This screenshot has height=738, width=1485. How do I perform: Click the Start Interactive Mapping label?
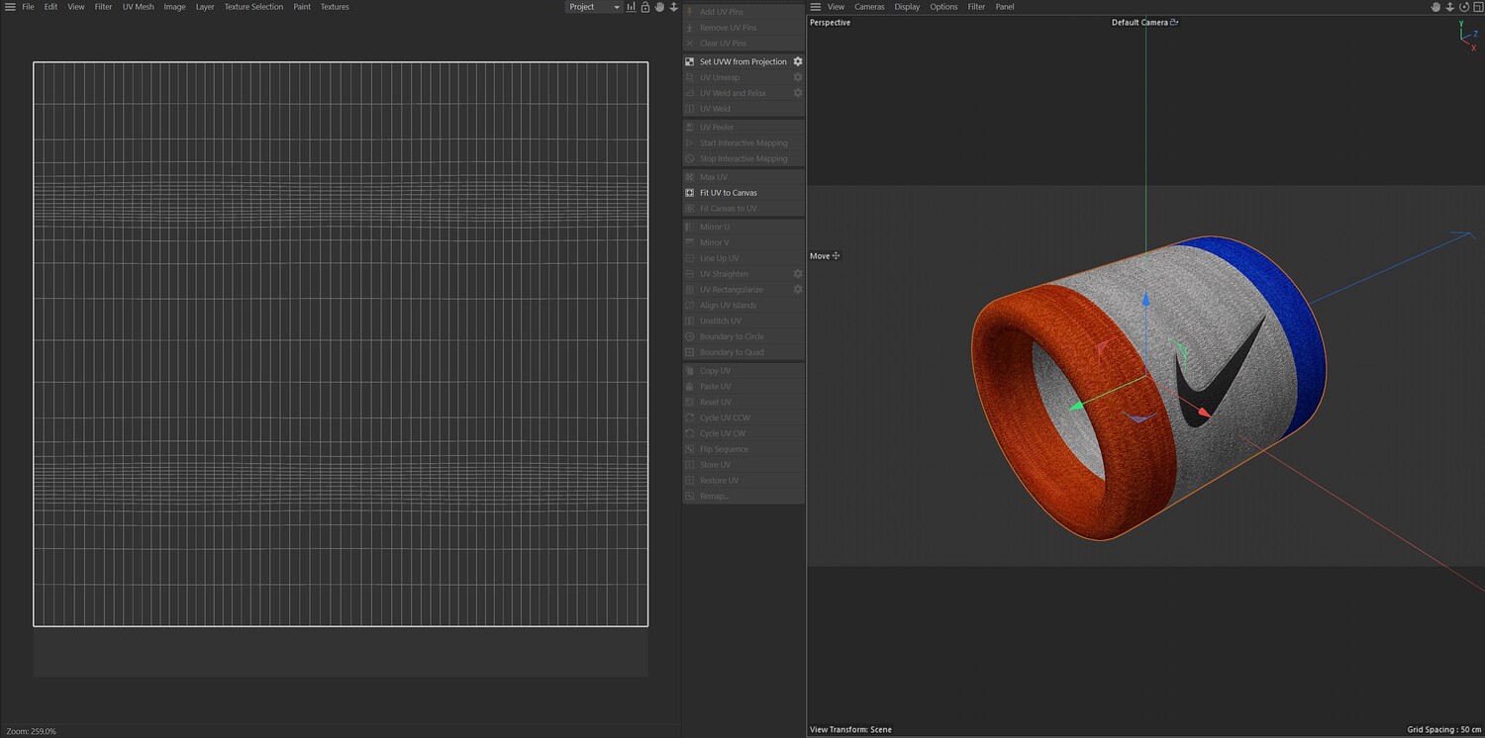click(x=743, y=143)
